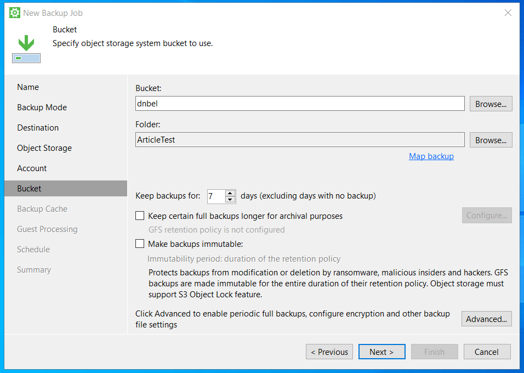Decrease keep backups days with down arrow

tap(230, 200)
